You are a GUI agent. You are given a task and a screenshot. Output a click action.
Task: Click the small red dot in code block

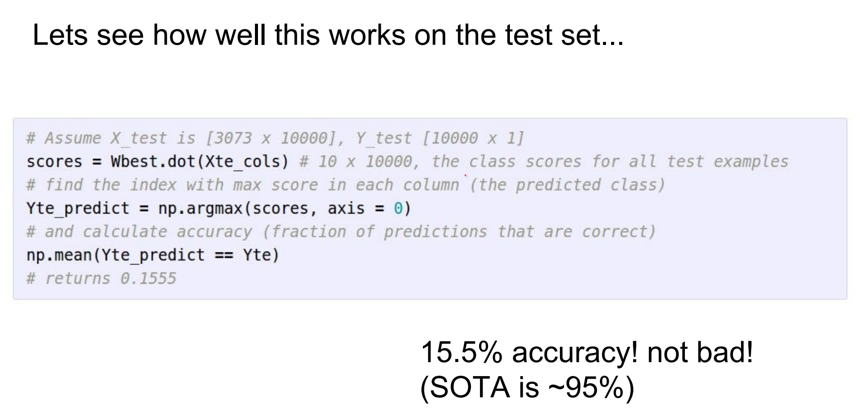pyautogui.click(x=465, y=175)
